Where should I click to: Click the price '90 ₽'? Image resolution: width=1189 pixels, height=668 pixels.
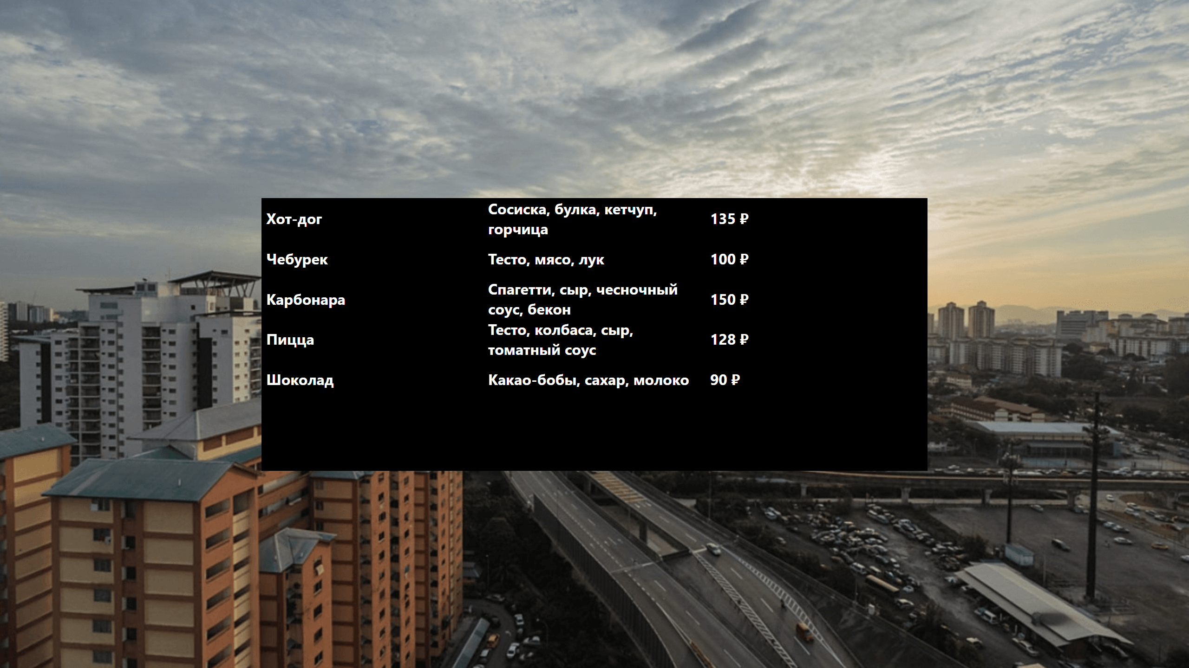pyautogui.click(x=725, y=380)
